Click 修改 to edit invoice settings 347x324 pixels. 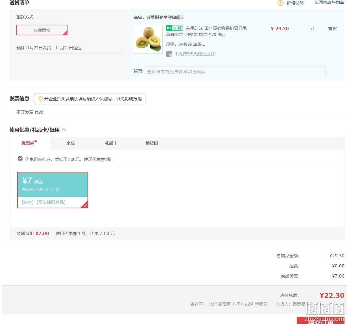(x=39, y=112)
